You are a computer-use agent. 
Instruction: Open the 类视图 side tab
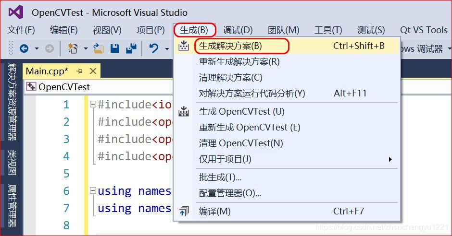(12, 163)
